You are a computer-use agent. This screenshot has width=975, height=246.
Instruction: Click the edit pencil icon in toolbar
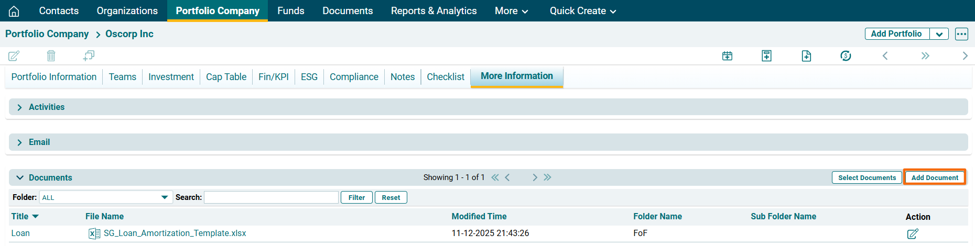click(x=14, y=55)
